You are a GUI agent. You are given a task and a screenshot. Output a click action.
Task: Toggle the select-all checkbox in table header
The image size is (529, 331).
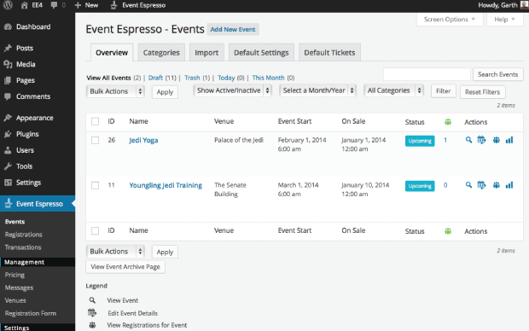click(x=96, y=121)
